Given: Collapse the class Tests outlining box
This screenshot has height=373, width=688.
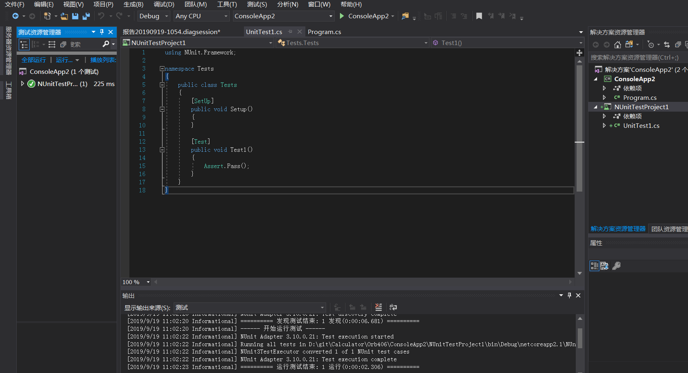Looking at the screenshot, I should coord(162,85).
